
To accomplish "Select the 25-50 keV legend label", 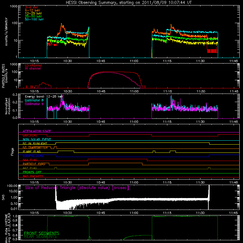I will [x=33, y=16].
